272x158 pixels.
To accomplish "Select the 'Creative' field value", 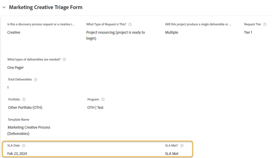I will [14, 32].
